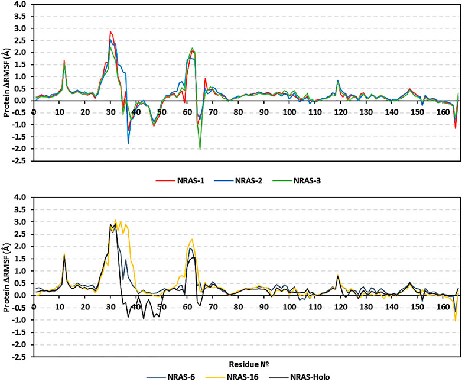Click the green NRAS-3 minimum near residue 65
This screenshot has height=381, width=462.
tap(200, 150)
